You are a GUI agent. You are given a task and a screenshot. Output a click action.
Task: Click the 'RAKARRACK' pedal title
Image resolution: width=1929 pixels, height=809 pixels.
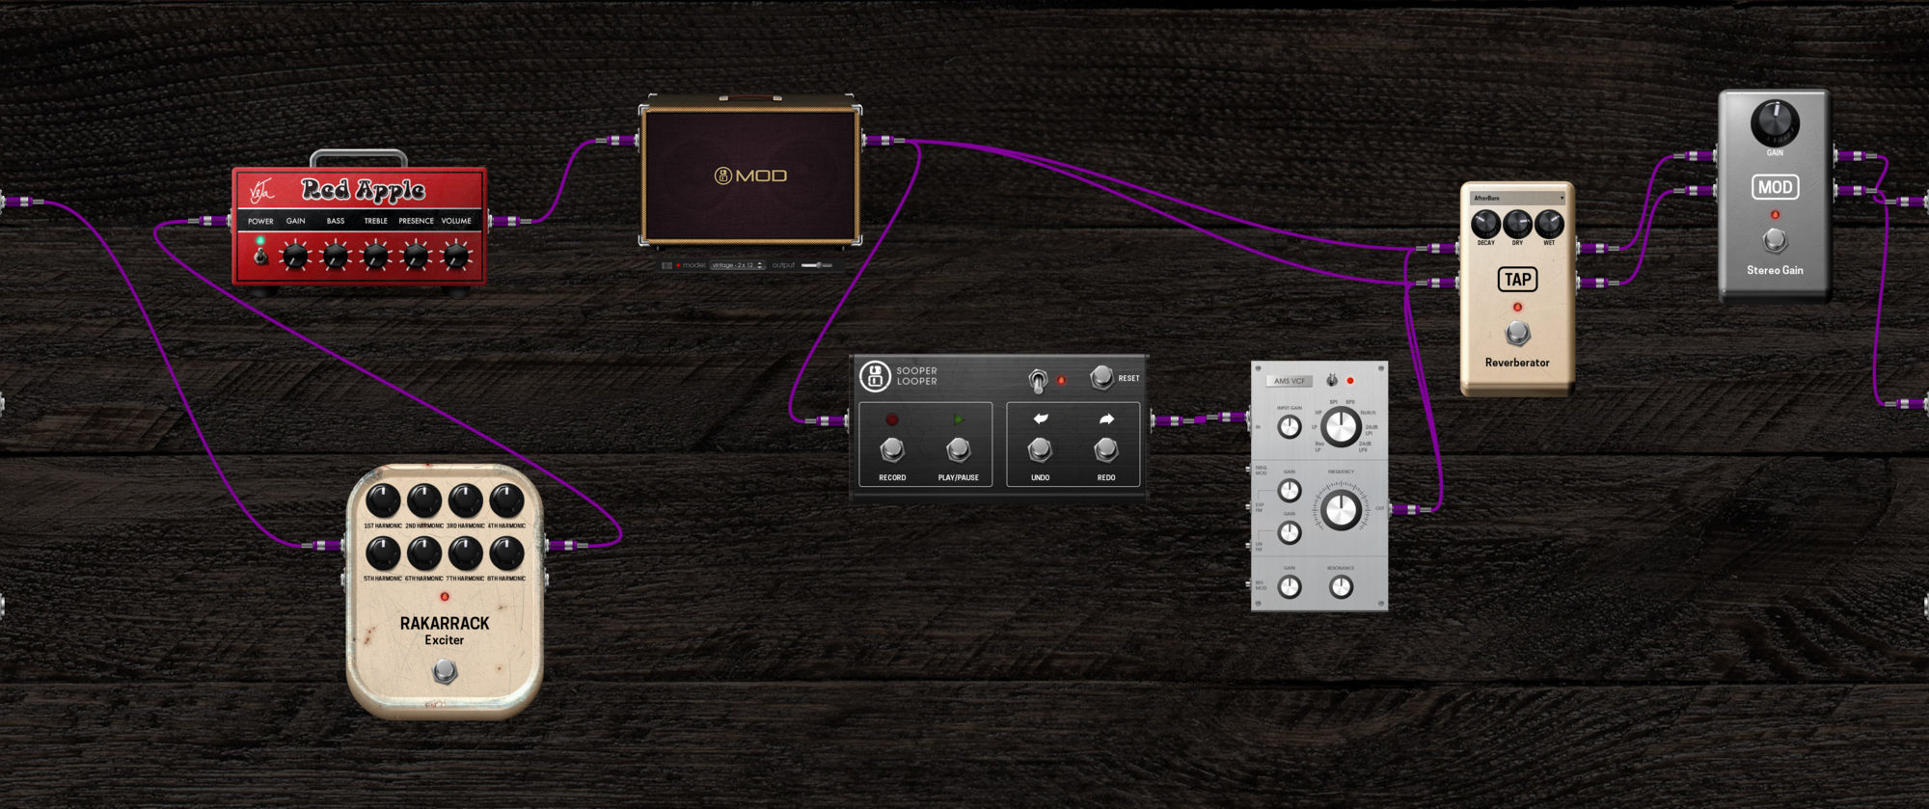tap(445, 624)
